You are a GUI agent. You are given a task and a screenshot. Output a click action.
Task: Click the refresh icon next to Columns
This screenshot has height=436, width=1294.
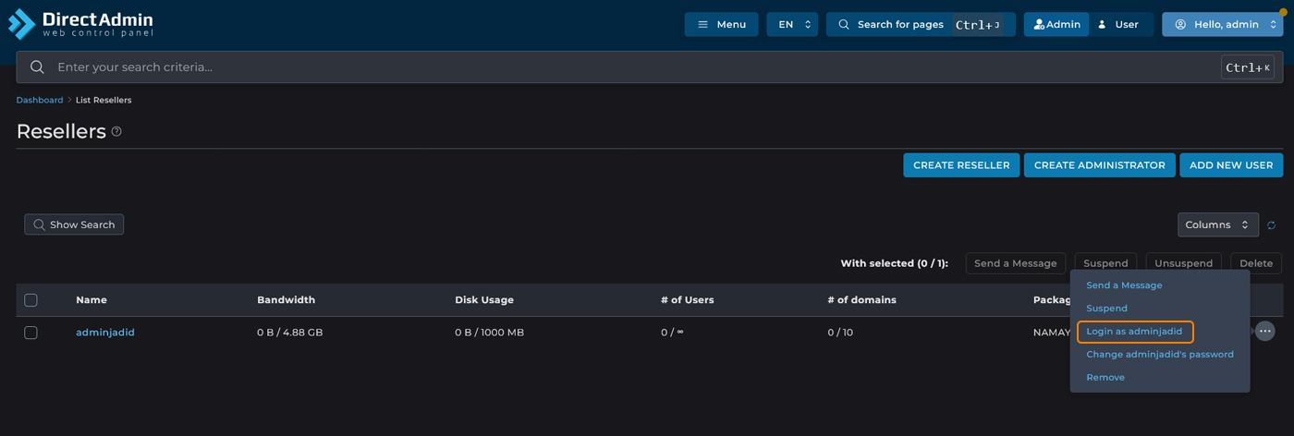click(1272, 225)
